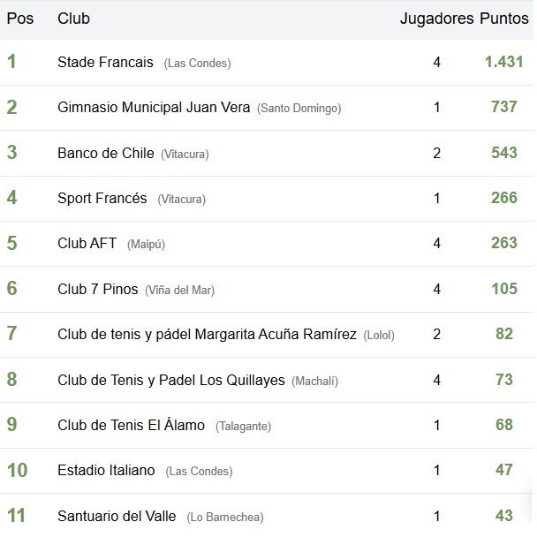This screenshot has height=537, width=537.
Task: Click the Jugadores column header
Action: tap(436, 19)
